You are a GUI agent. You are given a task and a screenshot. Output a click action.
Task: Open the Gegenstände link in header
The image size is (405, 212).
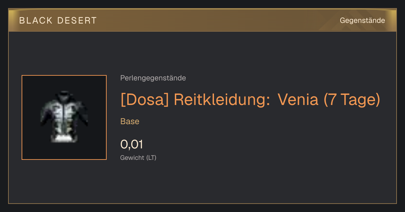point(362,21)
